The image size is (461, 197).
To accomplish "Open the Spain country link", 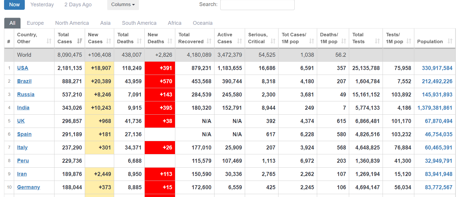I will pyautogui.click(x=24, y=134).
